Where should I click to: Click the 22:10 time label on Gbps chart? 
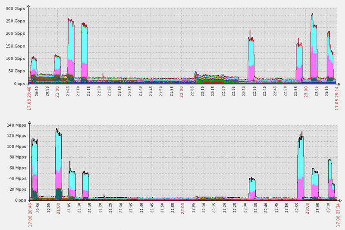[202, 91]
